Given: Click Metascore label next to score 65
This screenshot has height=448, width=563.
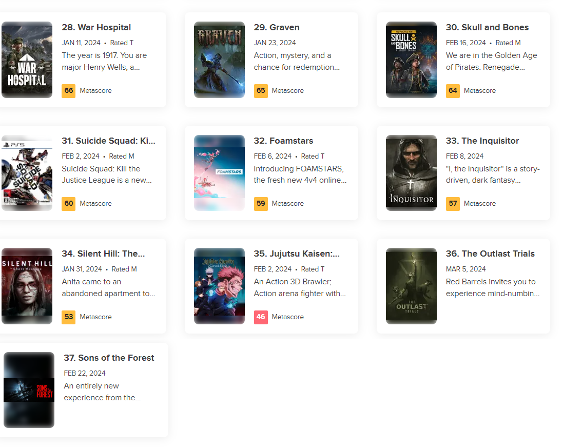Looking at the screenshot, I should tap(287, 90).
